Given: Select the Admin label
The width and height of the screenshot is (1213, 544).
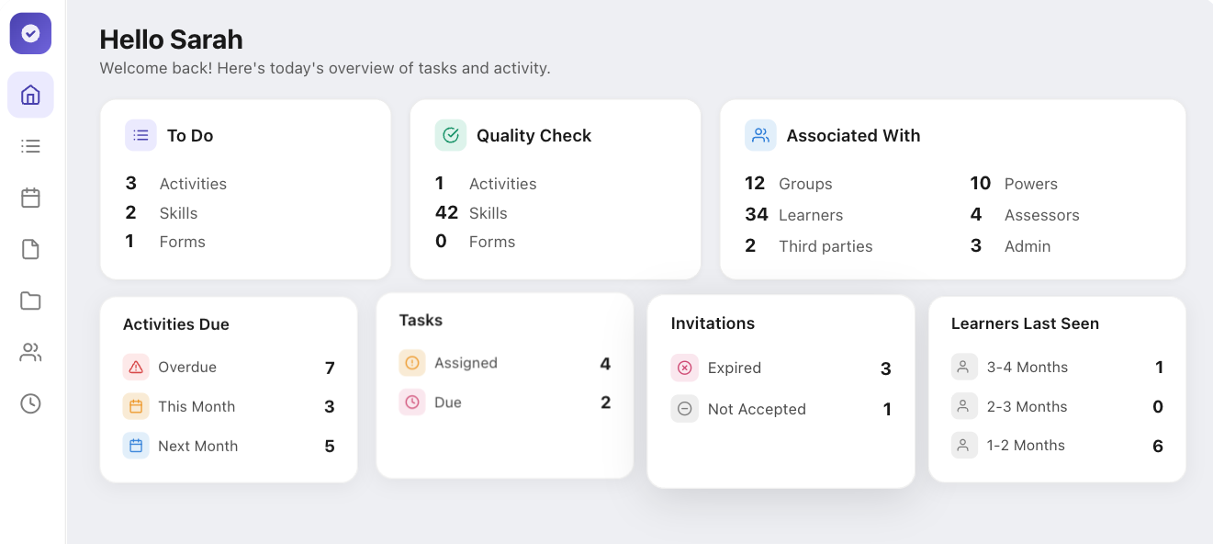Looking at the screenshot, I should point(1028,246).
